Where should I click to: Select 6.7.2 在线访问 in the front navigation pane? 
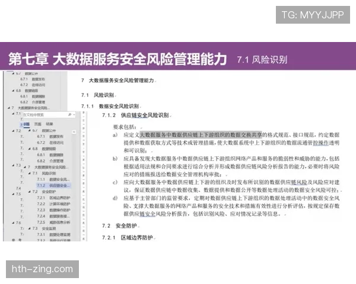[x=50, y=143]
